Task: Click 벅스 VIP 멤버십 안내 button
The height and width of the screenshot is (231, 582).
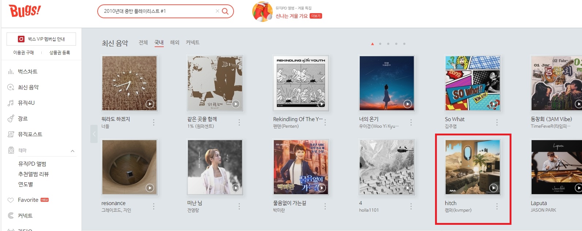Action: pyautogui.click(x=41, y=39)
